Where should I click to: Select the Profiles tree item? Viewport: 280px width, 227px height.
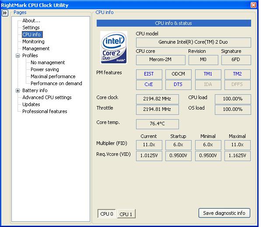[30, 55]
